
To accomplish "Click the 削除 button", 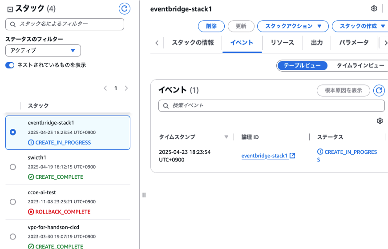I will click(211, 26).
